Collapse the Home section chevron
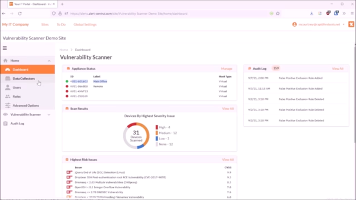Viewport: 356px width, 200px height. pyautogui.click(x=49, y=60)
